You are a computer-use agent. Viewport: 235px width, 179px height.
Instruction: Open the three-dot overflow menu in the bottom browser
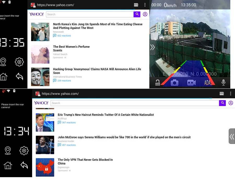coord(231,93)
